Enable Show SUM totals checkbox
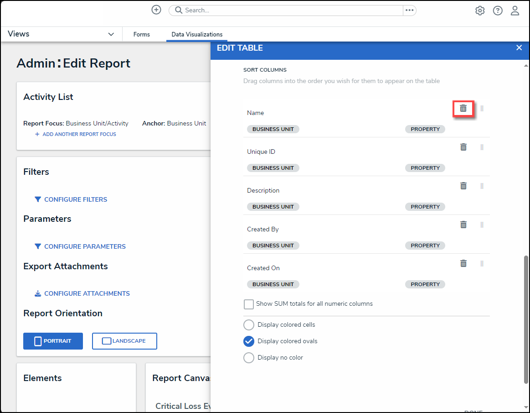Screen dimensions: 530x413 [249, 304]
